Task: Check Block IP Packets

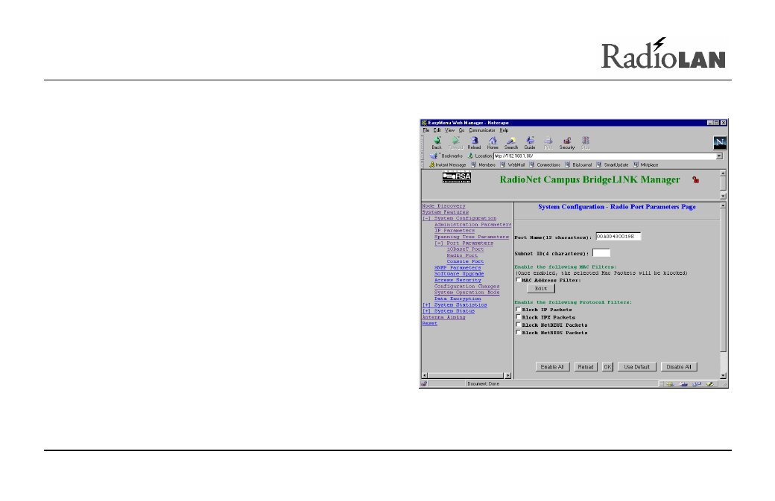Action: pos(518,310)
